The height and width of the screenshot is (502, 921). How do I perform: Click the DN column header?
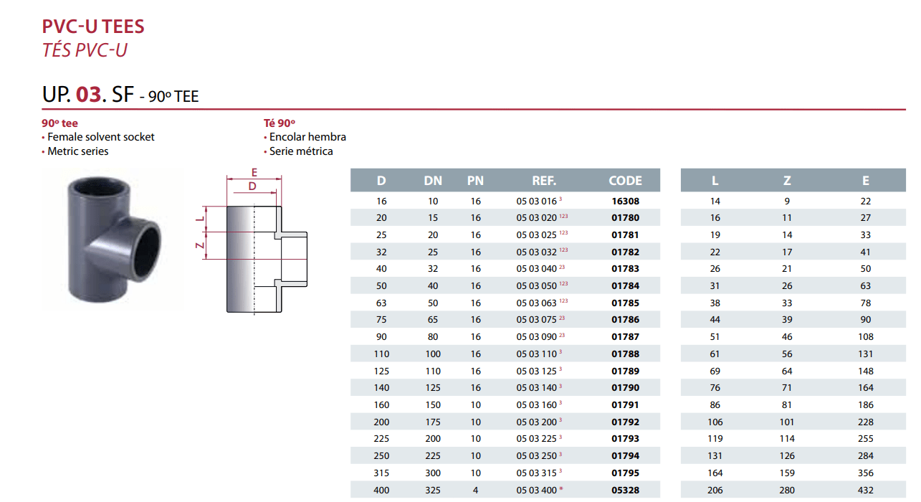click(433, 181)
